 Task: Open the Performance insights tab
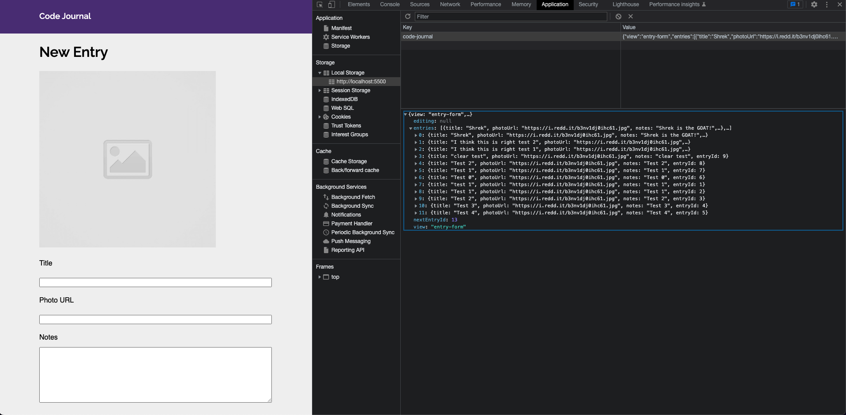tap(677, 4)
